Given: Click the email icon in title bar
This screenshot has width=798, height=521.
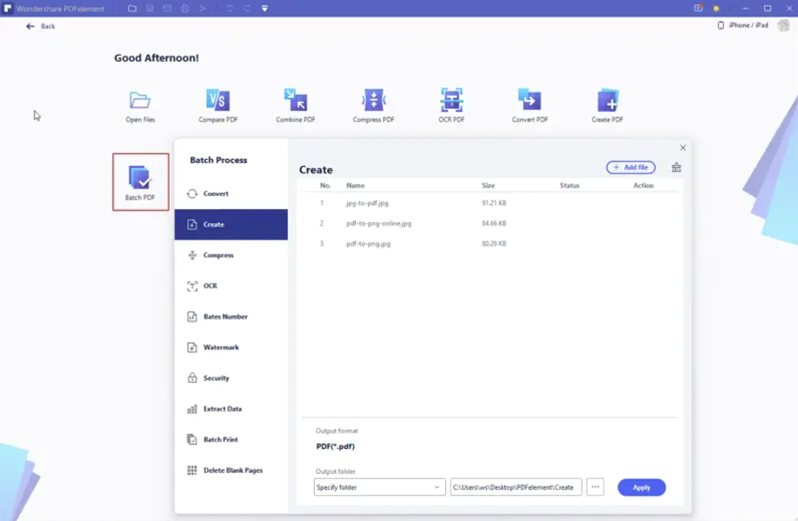Looking at the screenshot, I should [167, 8].
